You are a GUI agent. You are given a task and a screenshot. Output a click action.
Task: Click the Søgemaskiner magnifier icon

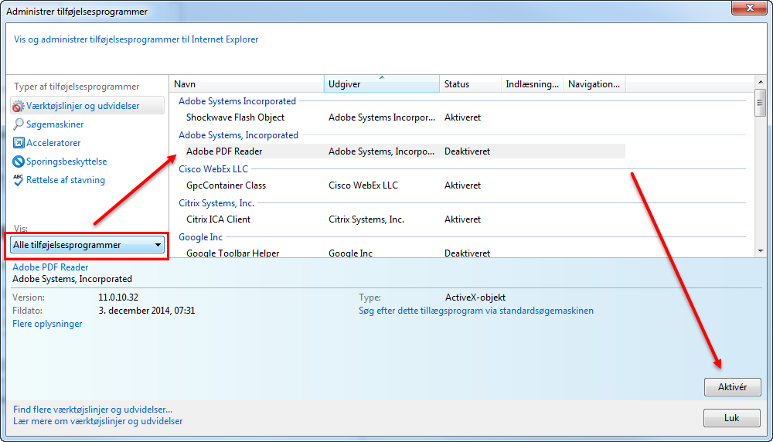[x=19, y=124]
